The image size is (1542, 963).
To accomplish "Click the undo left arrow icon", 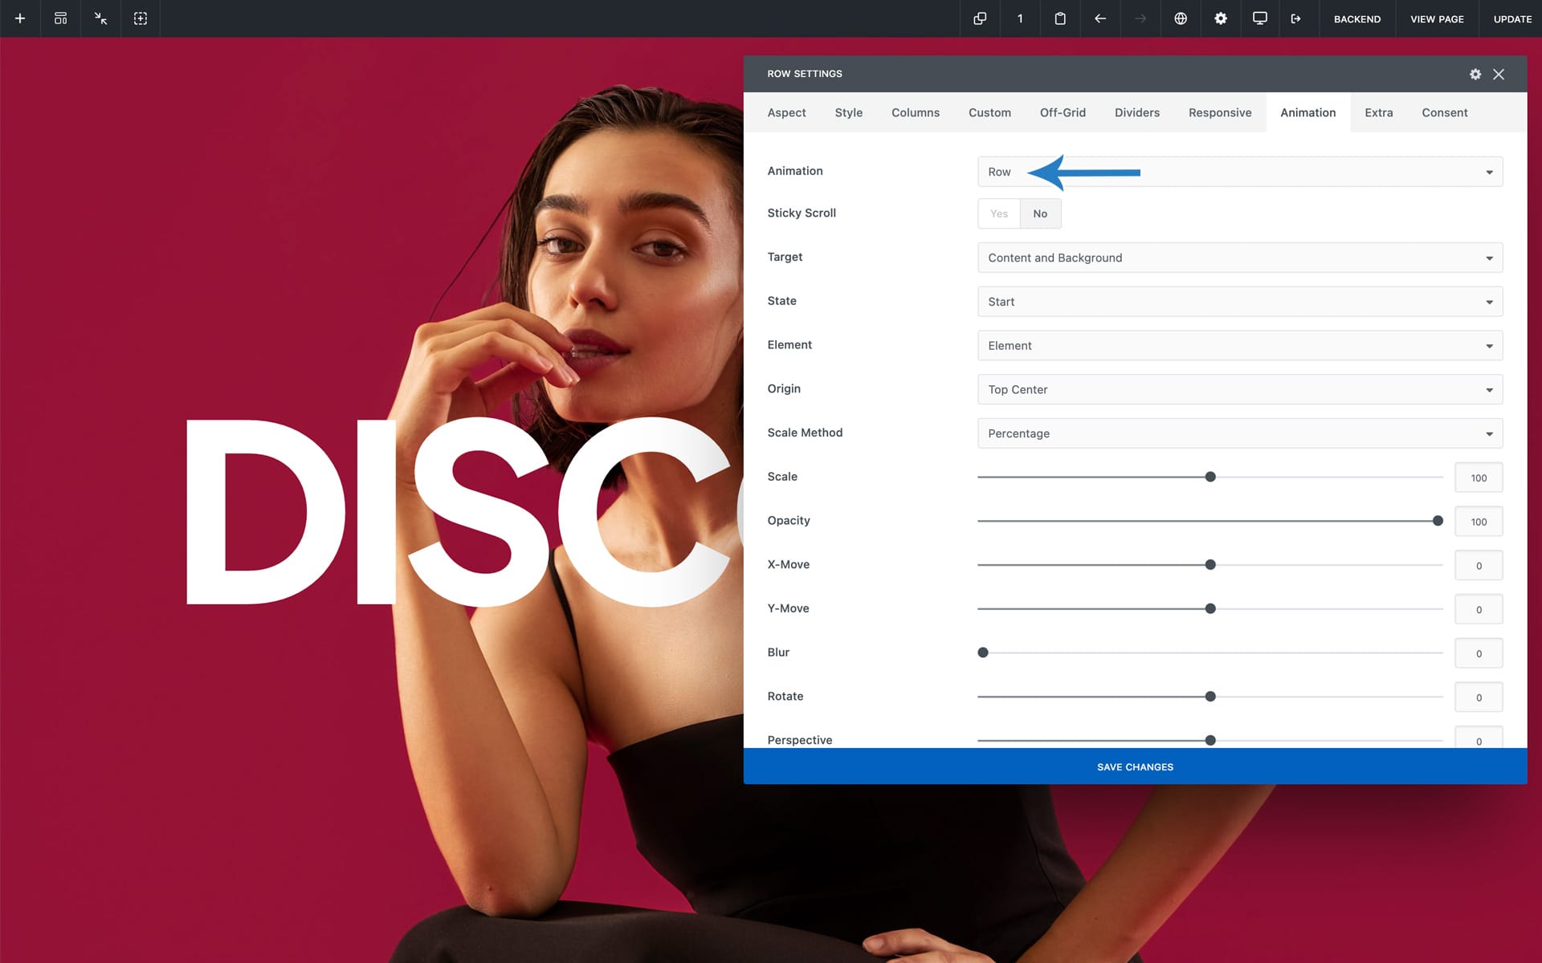I will [1100, 18].
